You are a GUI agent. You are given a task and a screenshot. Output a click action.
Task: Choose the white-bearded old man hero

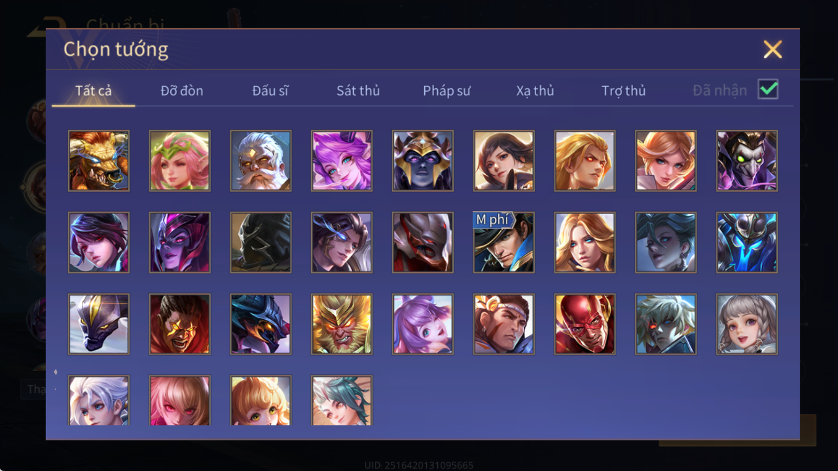pyautogui.click(x=261, y=161)
